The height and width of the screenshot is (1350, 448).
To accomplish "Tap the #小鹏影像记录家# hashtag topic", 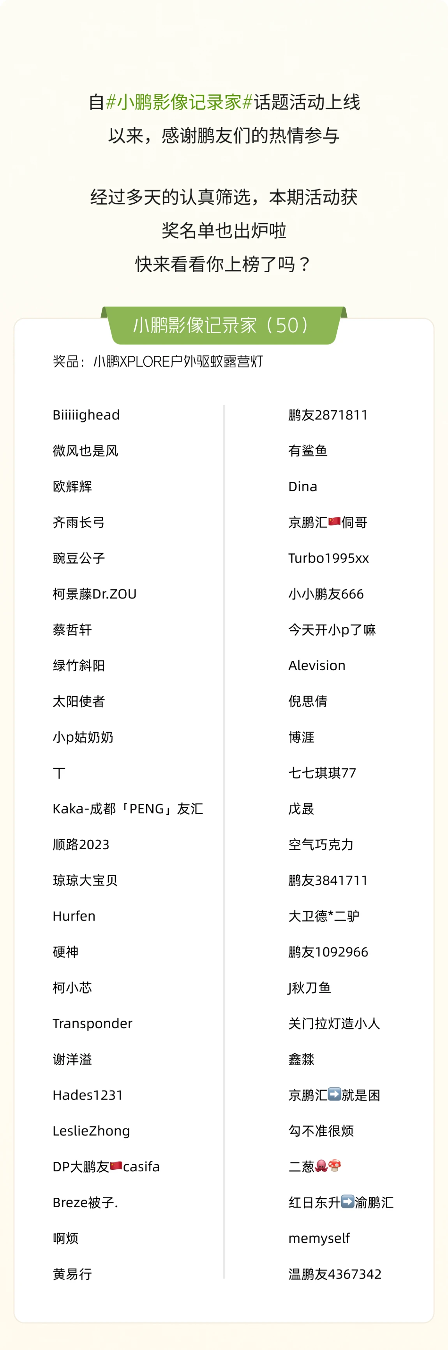I will coord(180,102).
